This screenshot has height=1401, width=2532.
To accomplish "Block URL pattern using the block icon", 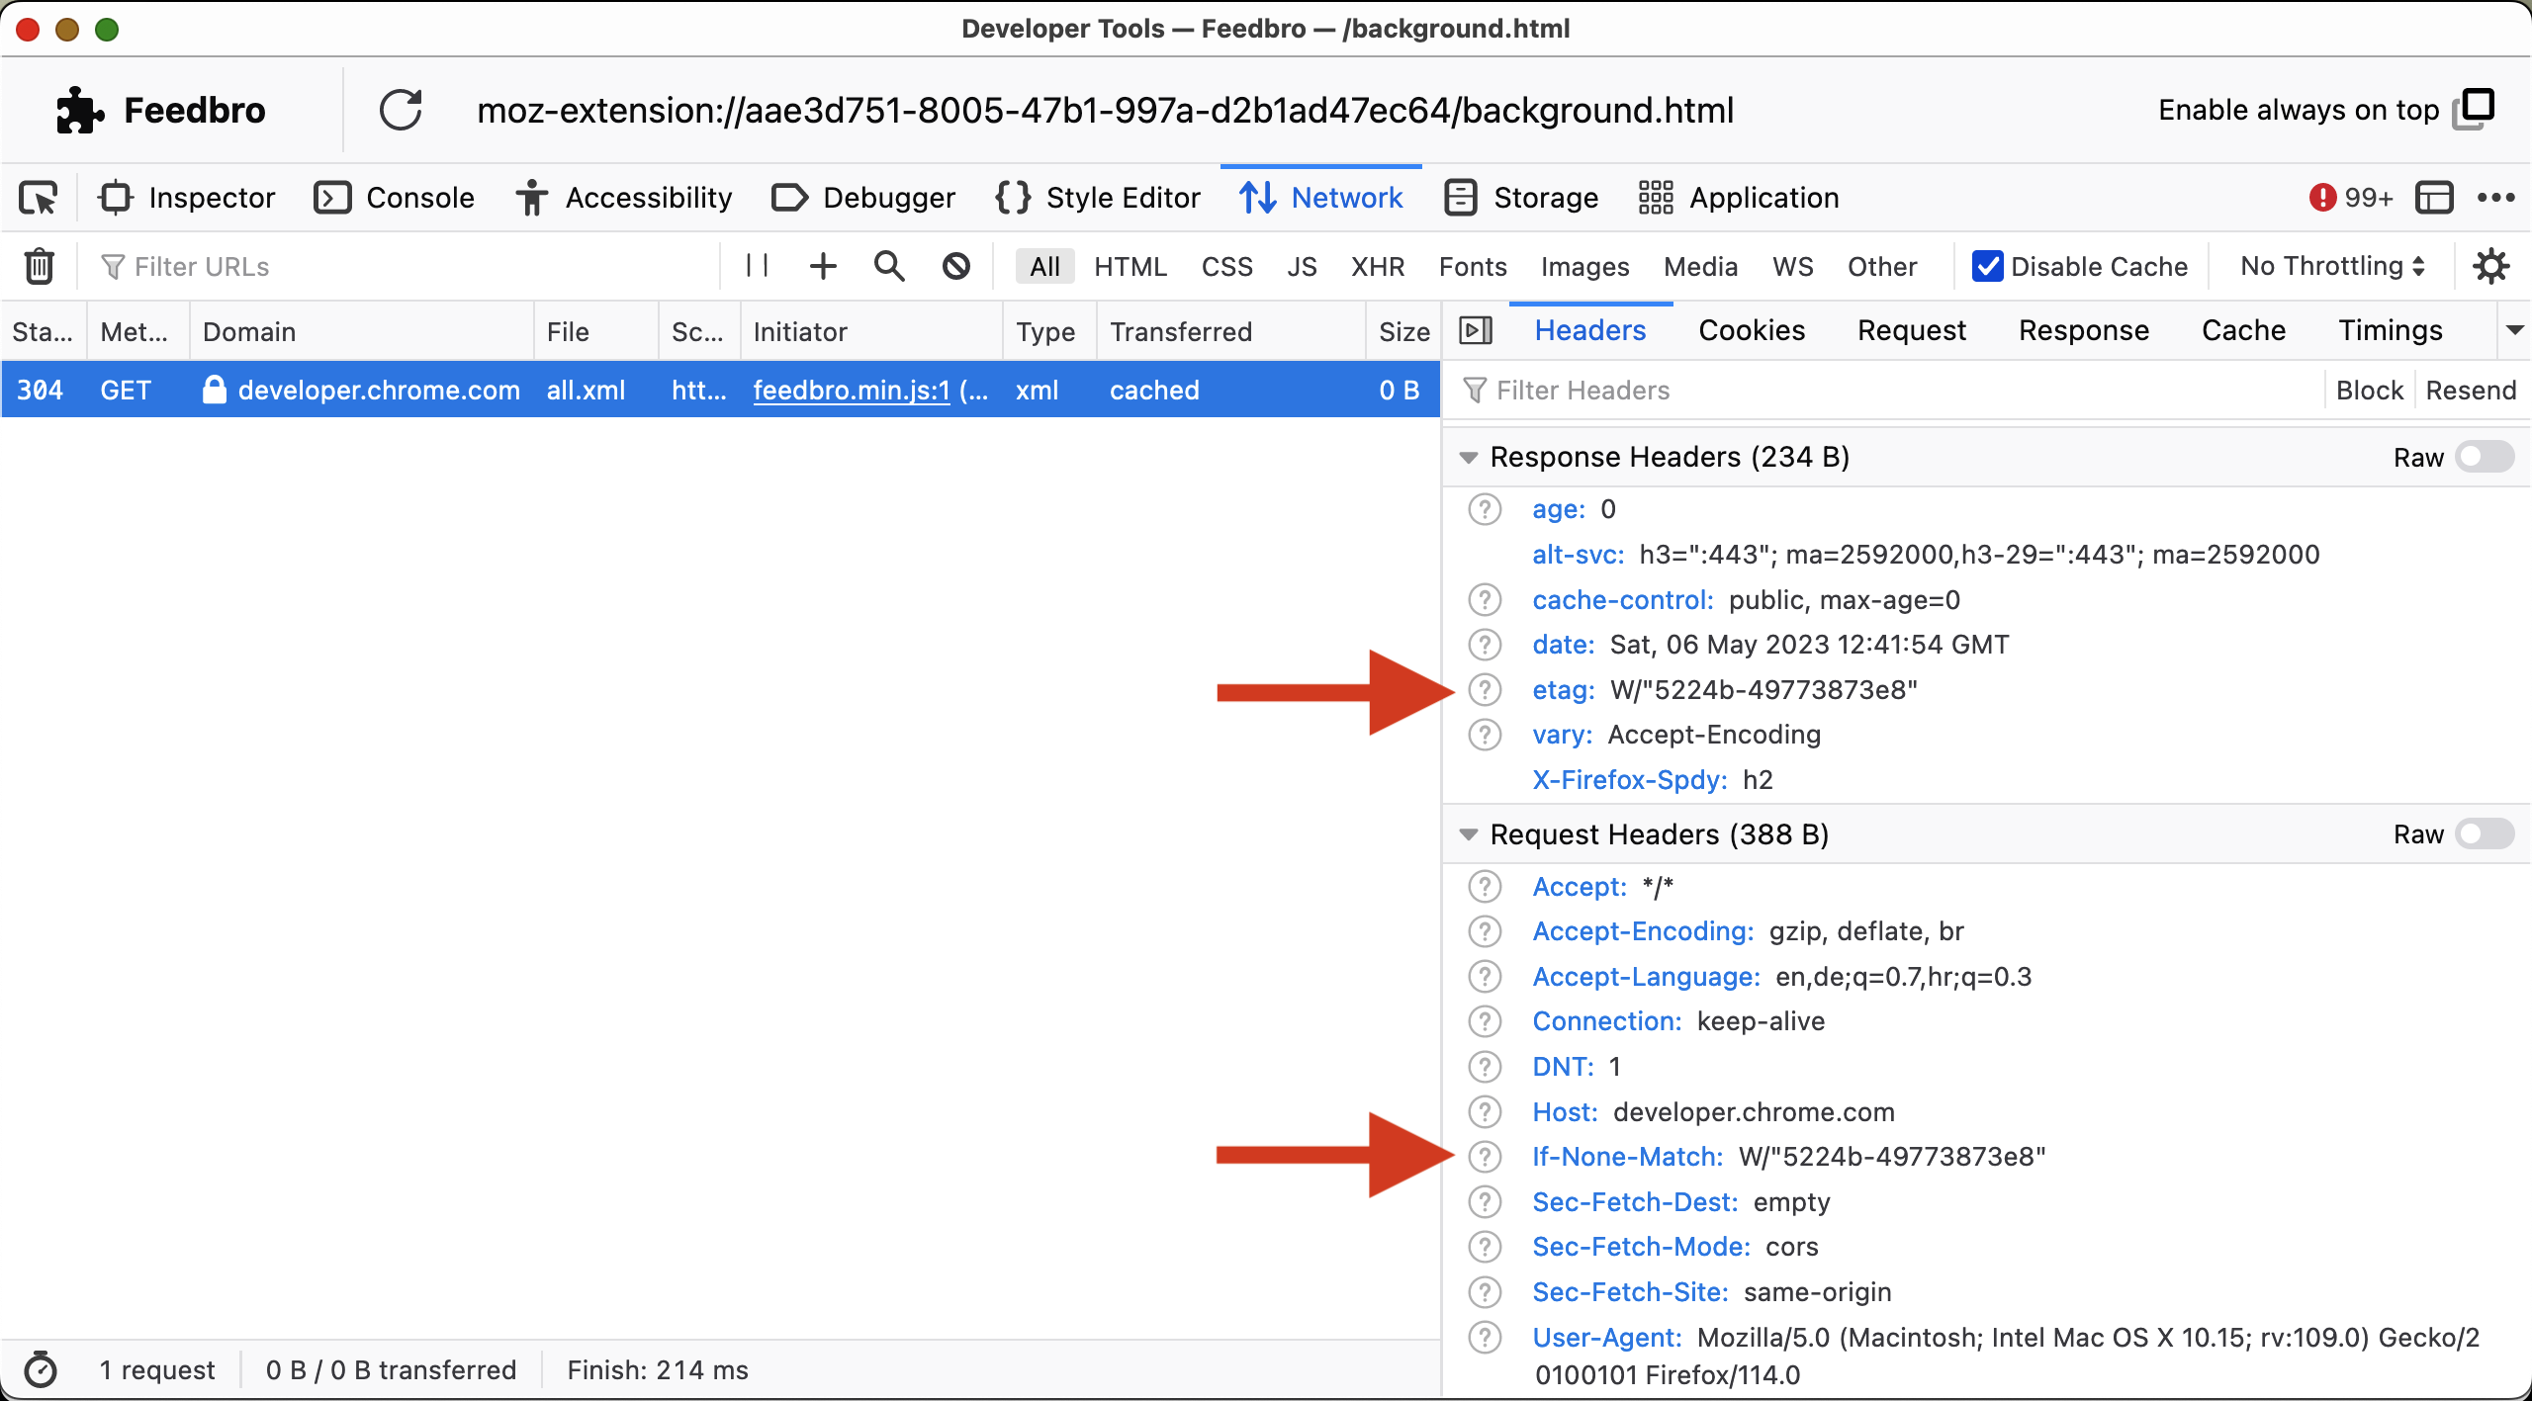I will click(954, 265).
